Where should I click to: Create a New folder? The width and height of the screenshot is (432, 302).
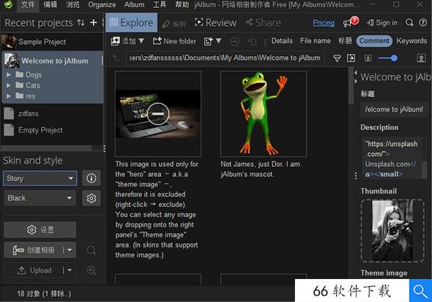pos(174,41)
